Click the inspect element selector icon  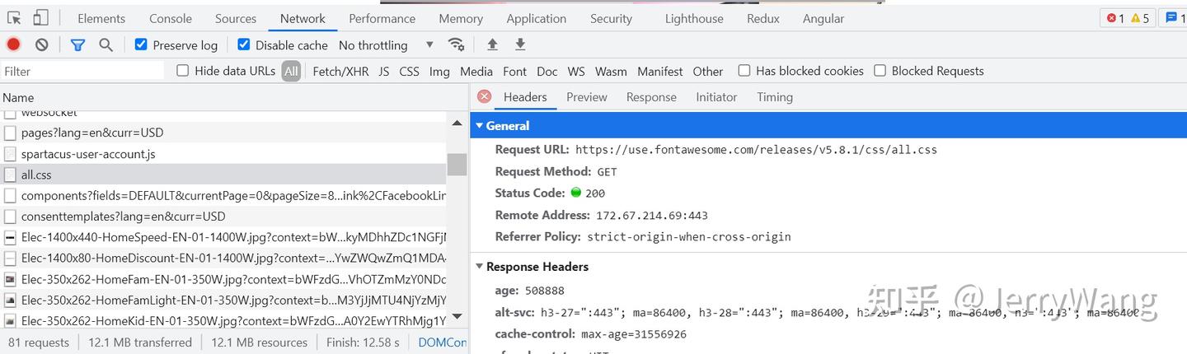pyautogui.click(x=15, y=18)
